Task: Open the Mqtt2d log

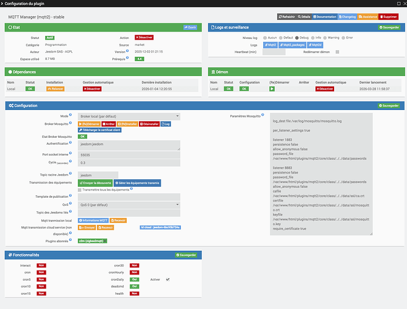Action: pyautogui.click(x=315, y=45)
